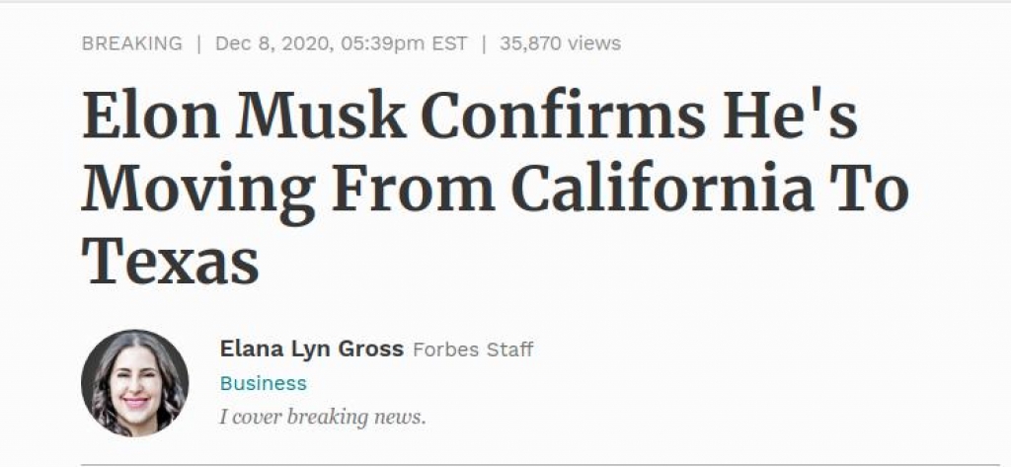Click the author bio 'I cover breaking news.'
The image size is (1011, 467).
[323, 417]
